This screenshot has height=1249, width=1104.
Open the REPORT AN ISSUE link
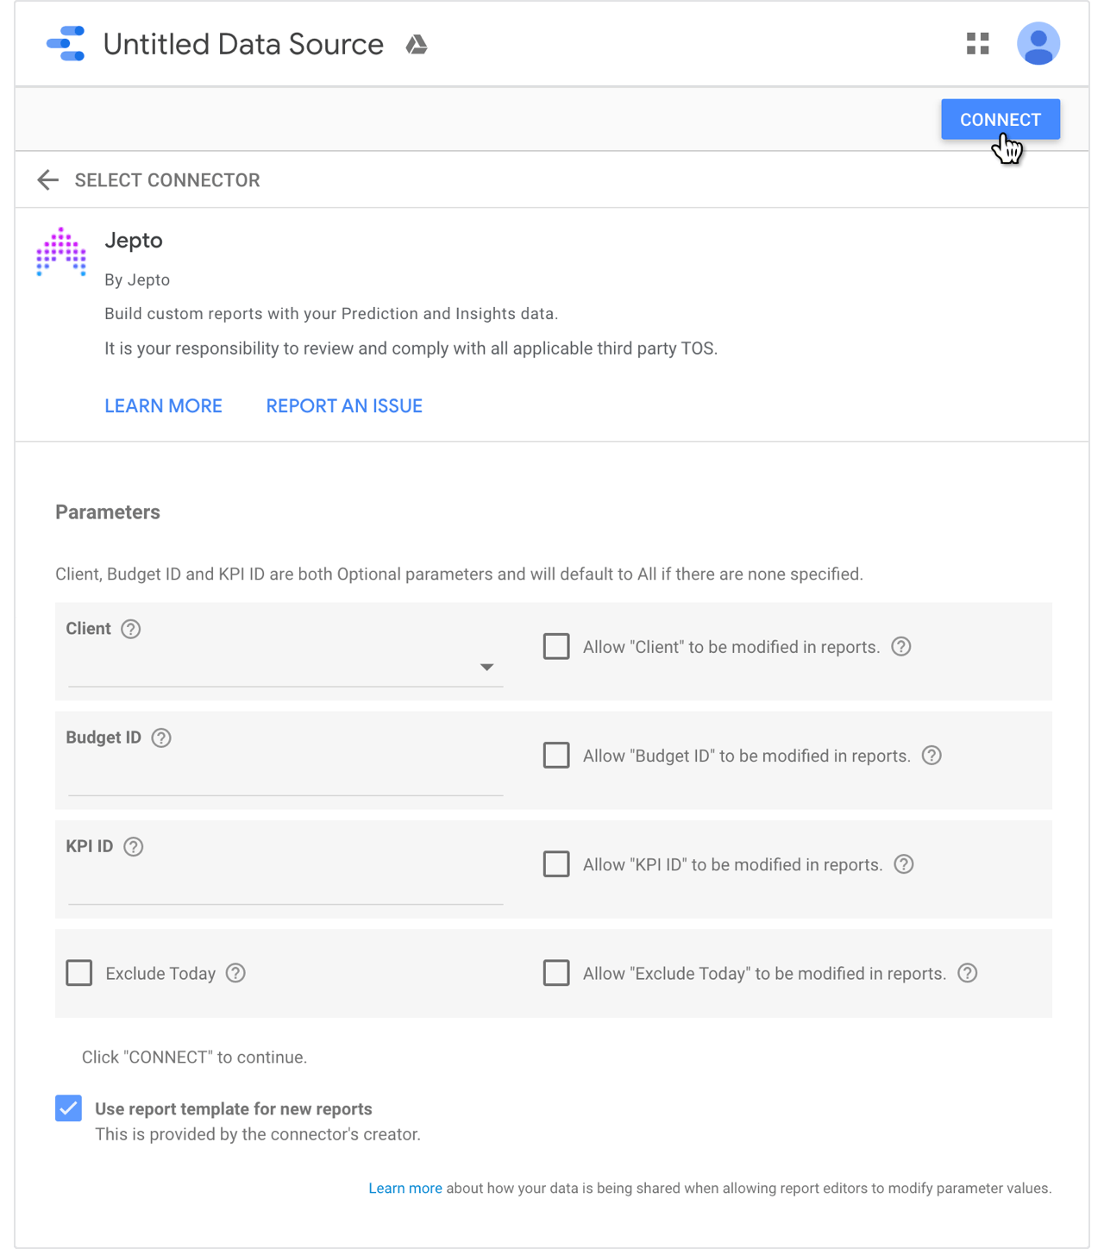[x=344, y=405]
